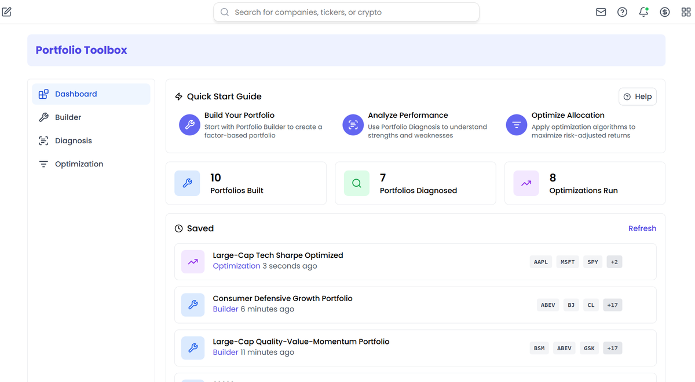Screen dimensions: 695x382
Task: Expand the +17 badge on Quality-Value-Momentum Portfolio
Action: pyautogui.click(x=612, y=348)
